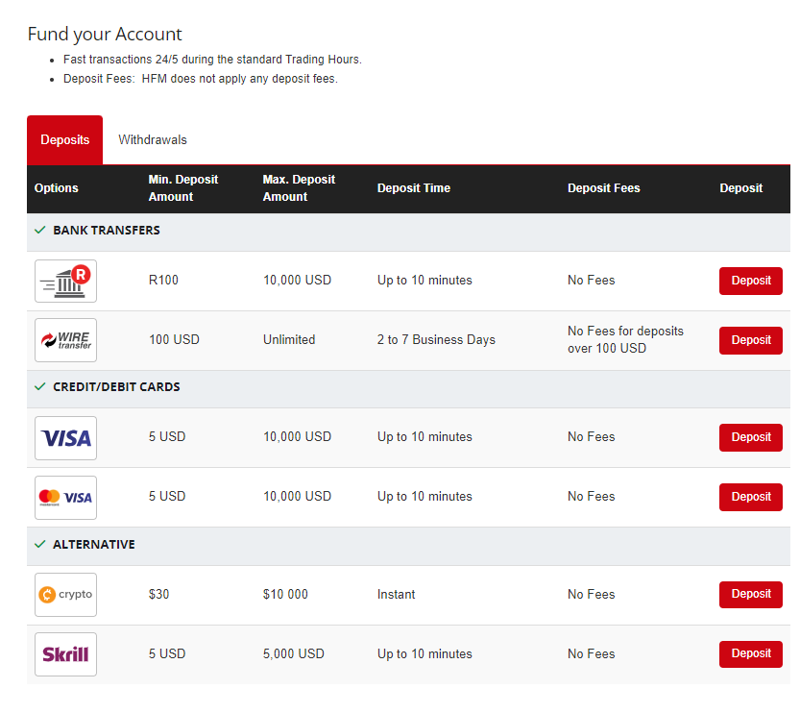Click the instant bank transfer icon with red R

[65, 281]
